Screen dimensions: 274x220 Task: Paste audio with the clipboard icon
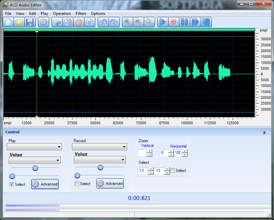pyautogui.click(x=79, y=22)
